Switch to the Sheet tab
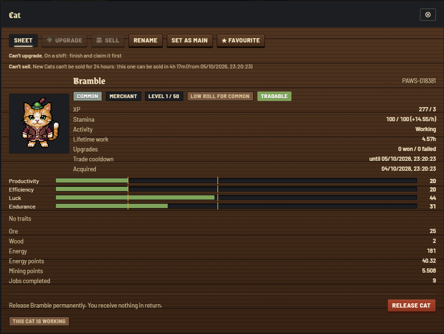The width and height of the screenshot is (444, 334). point(23,41)
